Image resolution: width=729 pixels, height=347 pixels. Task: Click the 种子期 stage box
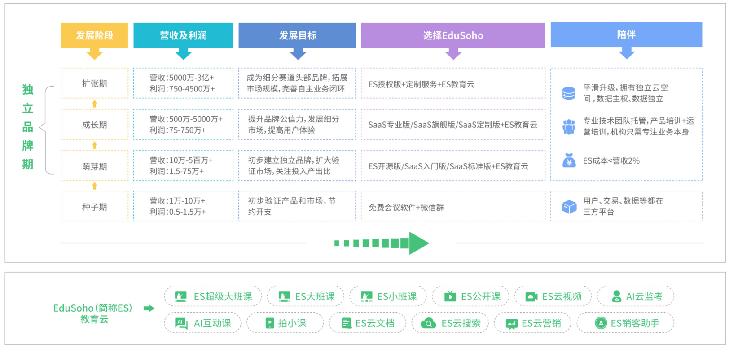(94, 207)
